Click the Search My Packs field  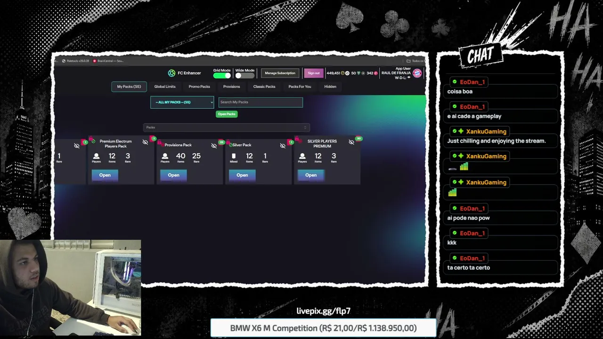click(261, 102)
